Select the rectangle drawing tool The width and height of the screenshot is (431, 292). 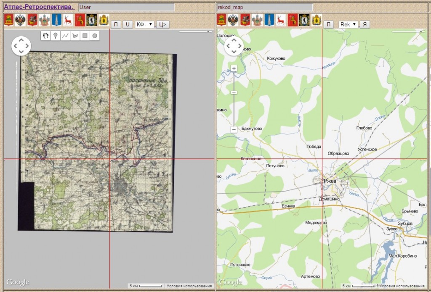point(85,36)
